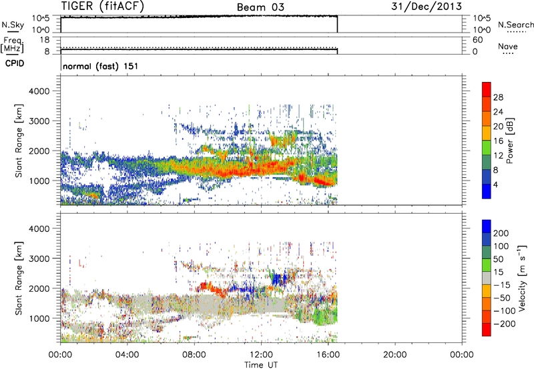
Task: Click the '20:00' time tick label
Action: [394, 355]
